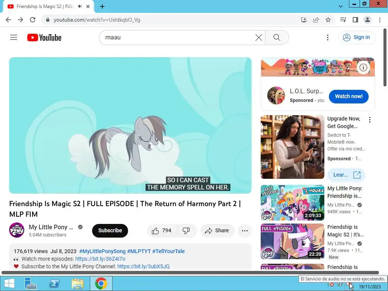Go forward with the browser forward arrow
The width and height of the screenshot is (388, 291).
pyautogui.click(x=20, y=20)
